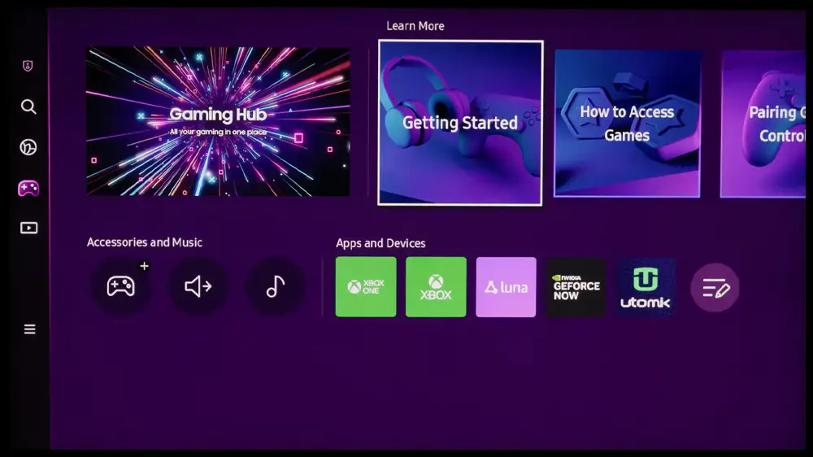Launch the Xbox One device tile

(366, 287)
